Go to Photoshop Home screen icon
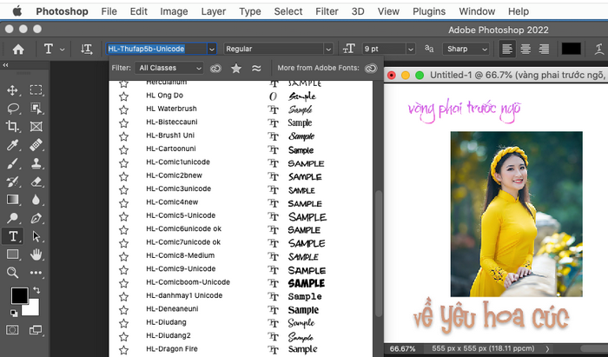 (18, 49)
